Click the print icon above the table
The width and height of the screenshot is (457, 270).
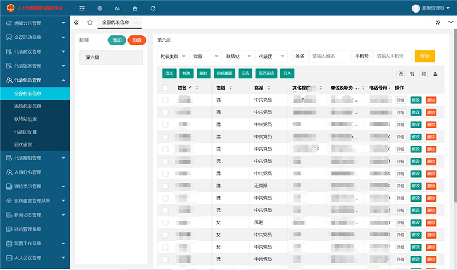(x=424, y=74)
